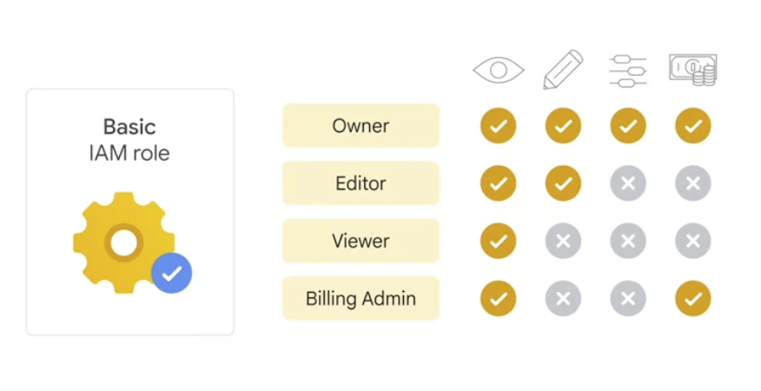The height and width of the screenshot is (391, 761).
Task: Click Editor's edit permission checkmark
Action: [563, 183]
